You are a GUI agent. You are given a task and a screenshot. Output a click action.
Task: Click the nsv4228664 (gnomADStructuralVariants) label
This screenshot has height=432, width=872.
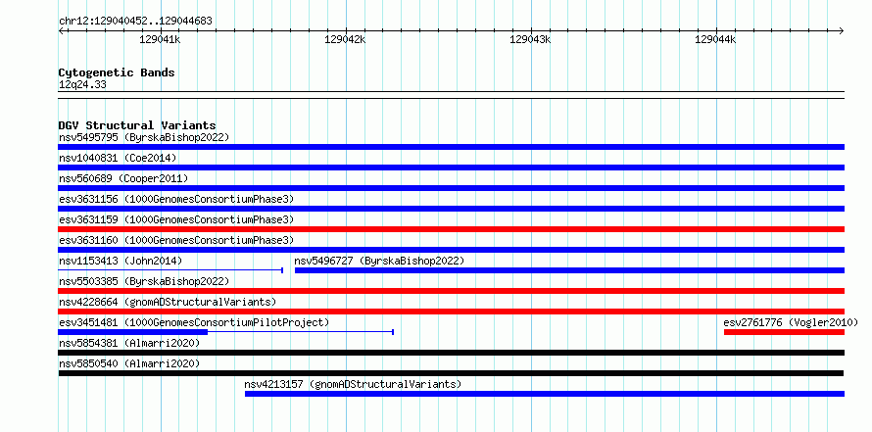(x=168, y=302)
